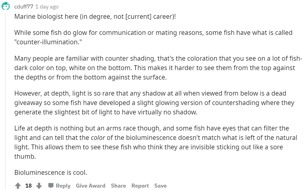Screen dimensions: 304x190
Task: Click paragraph beginning 'Many people are familiar'
Action: (x=158, y=68)
